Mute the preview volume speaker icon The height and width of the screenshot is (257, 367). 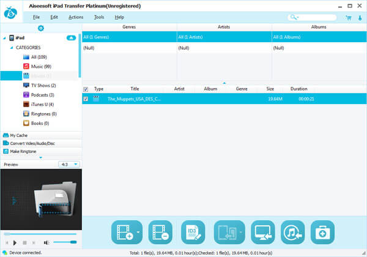click(46, 243)
